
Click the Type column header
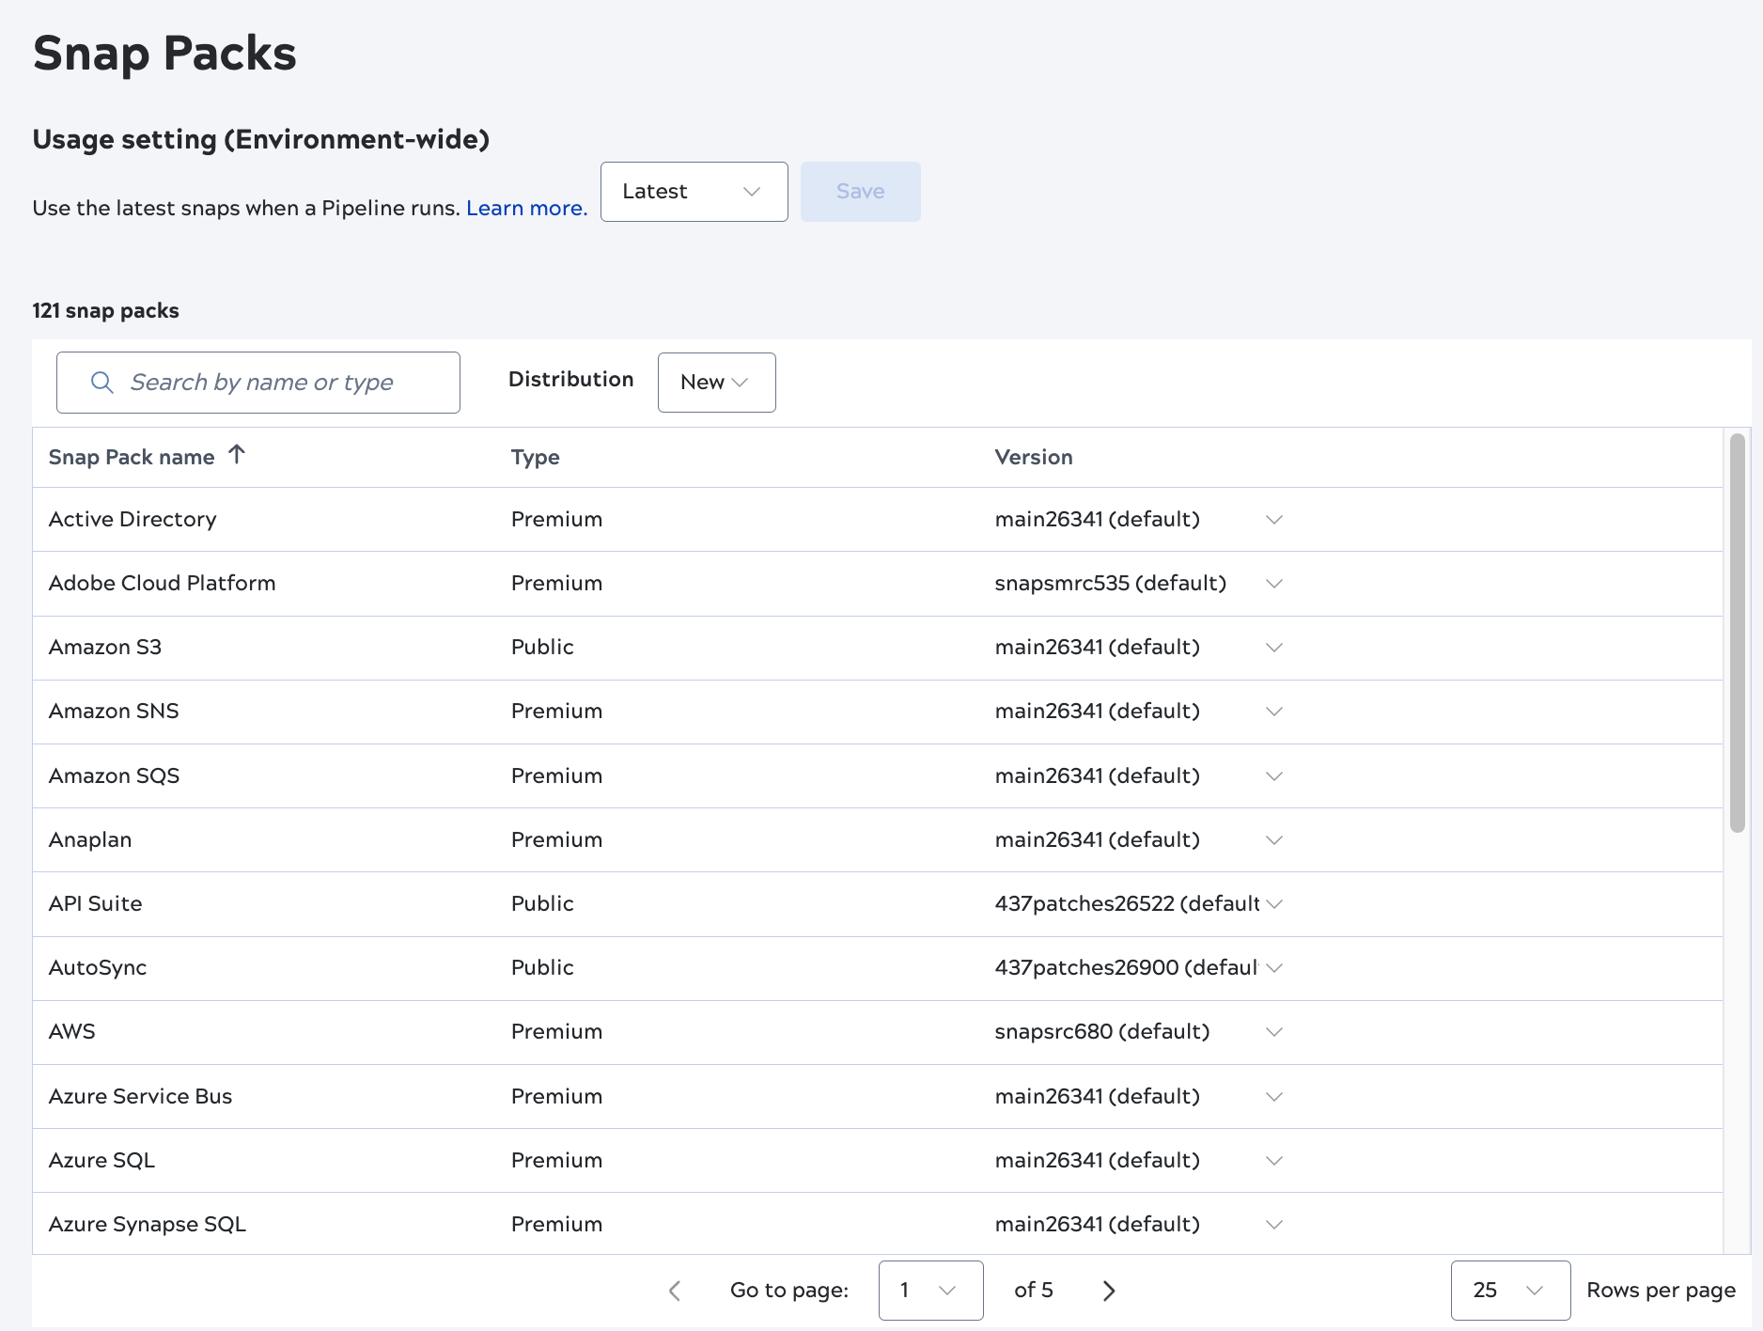coord(535,457)
